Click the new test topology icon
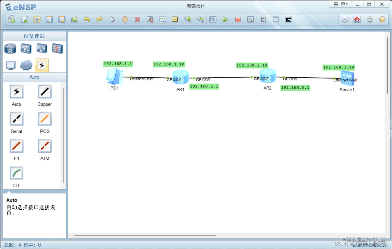The height and width of the screenshot is (249, 392). coord(24,19)
